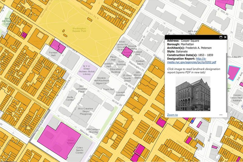Click the Zoom to link
This screenshot has height=162, width=243.
tap(172, 115)
